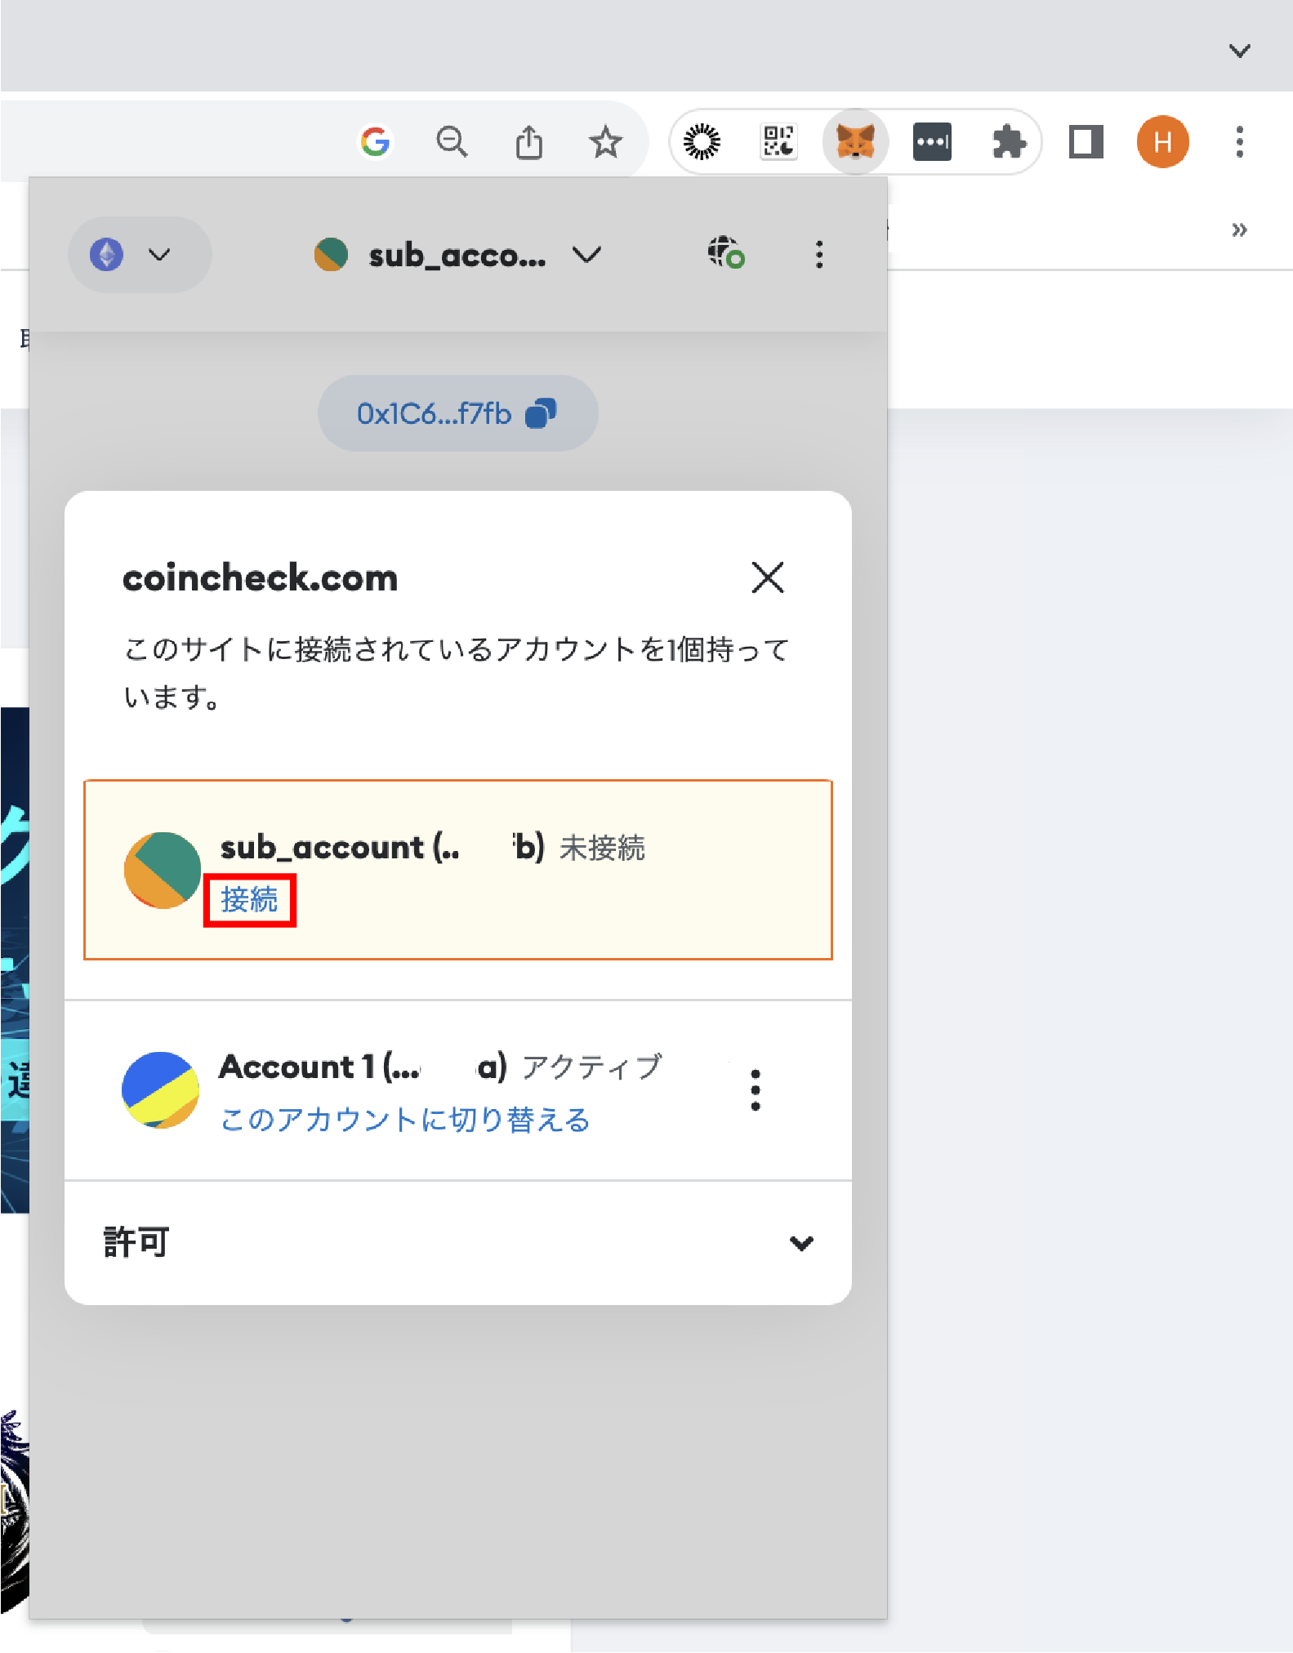
Task: Open the QR code extension
Action: [778, 142]
